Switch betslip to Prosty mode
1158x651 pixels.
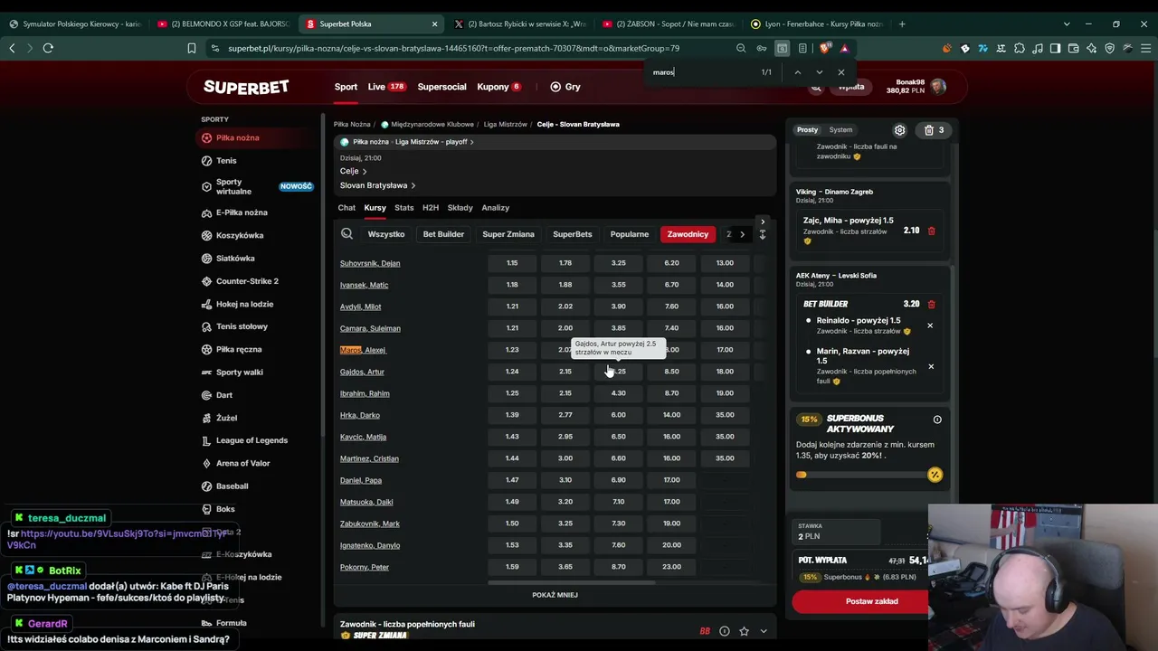807,130
